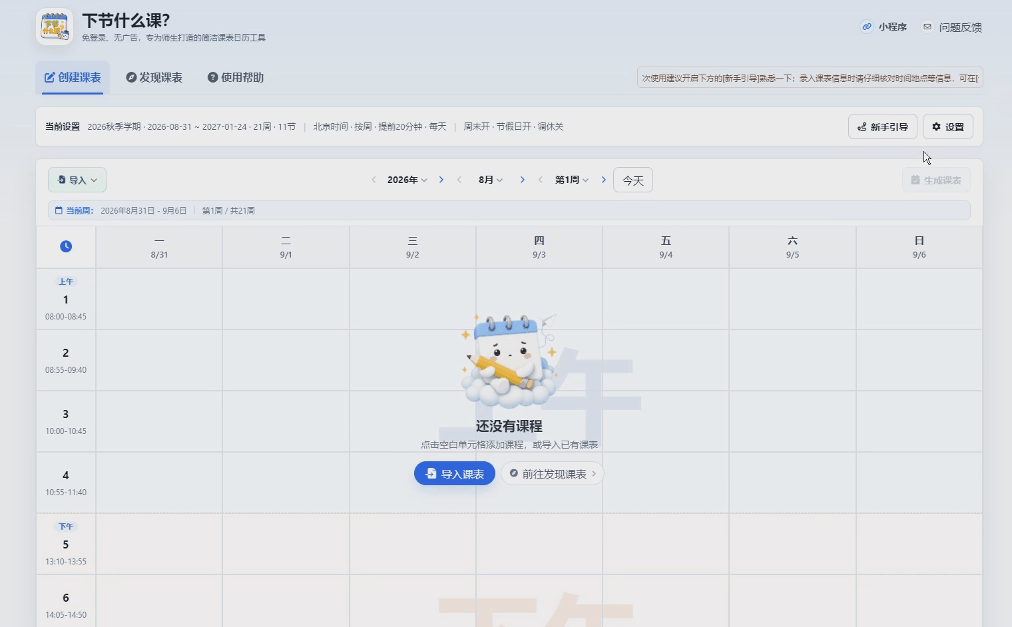The width and height of the screenshot is (1012, 627).
Task: Go to next week arrow
Action: click(604, 180)
